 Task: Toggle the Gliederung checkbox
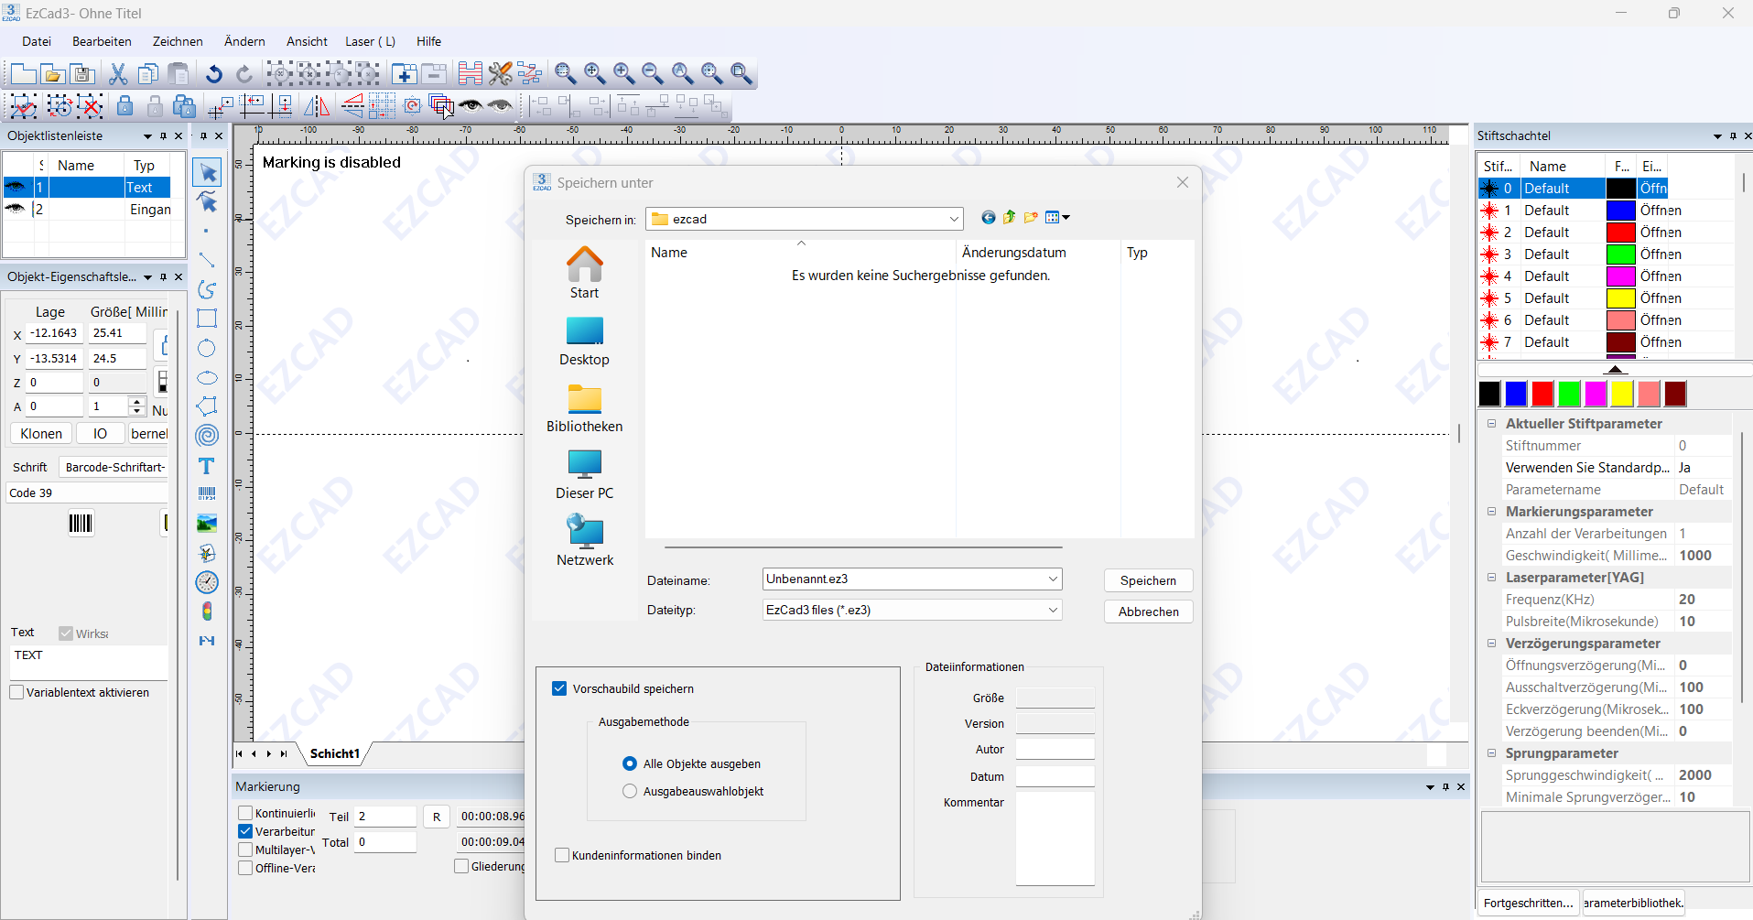tap(461, 866)
